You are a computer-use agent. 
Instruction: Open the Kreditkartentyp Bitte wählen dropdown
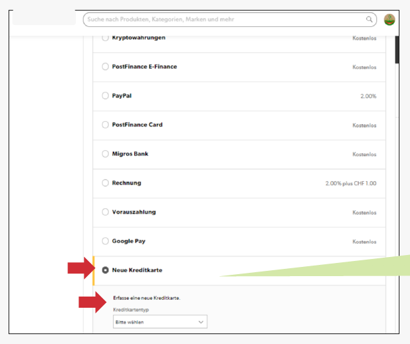coord(160,322)
